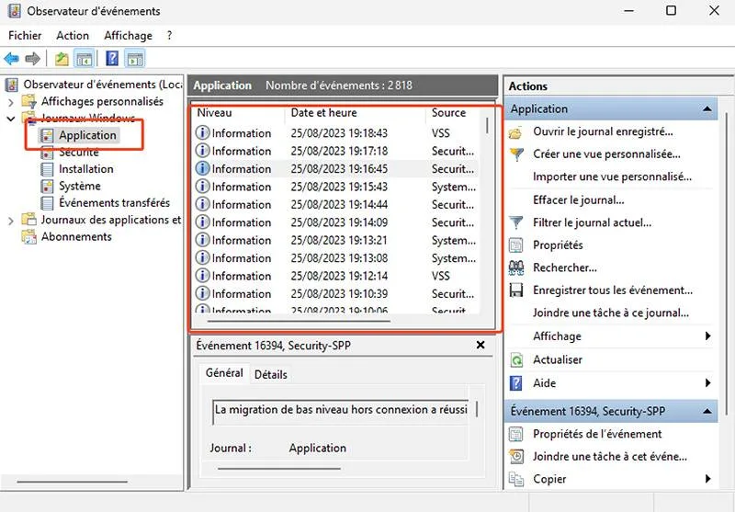
Task: Toggle the action pane toolbar icon
Action: pyautogui.click(x=135, y=59)
